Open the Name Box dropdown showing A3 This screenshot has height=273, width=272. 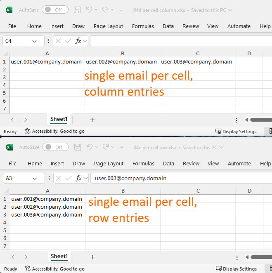[x=35, y=179]
